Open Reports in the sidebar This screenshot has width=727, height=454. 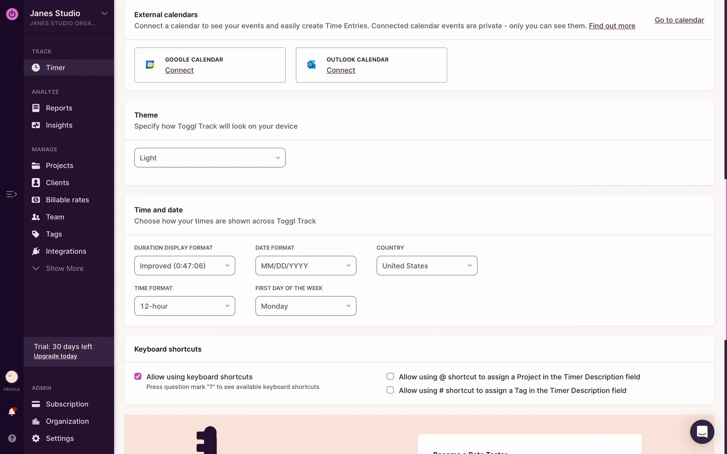pyautogui.click(x=59, y=108)
